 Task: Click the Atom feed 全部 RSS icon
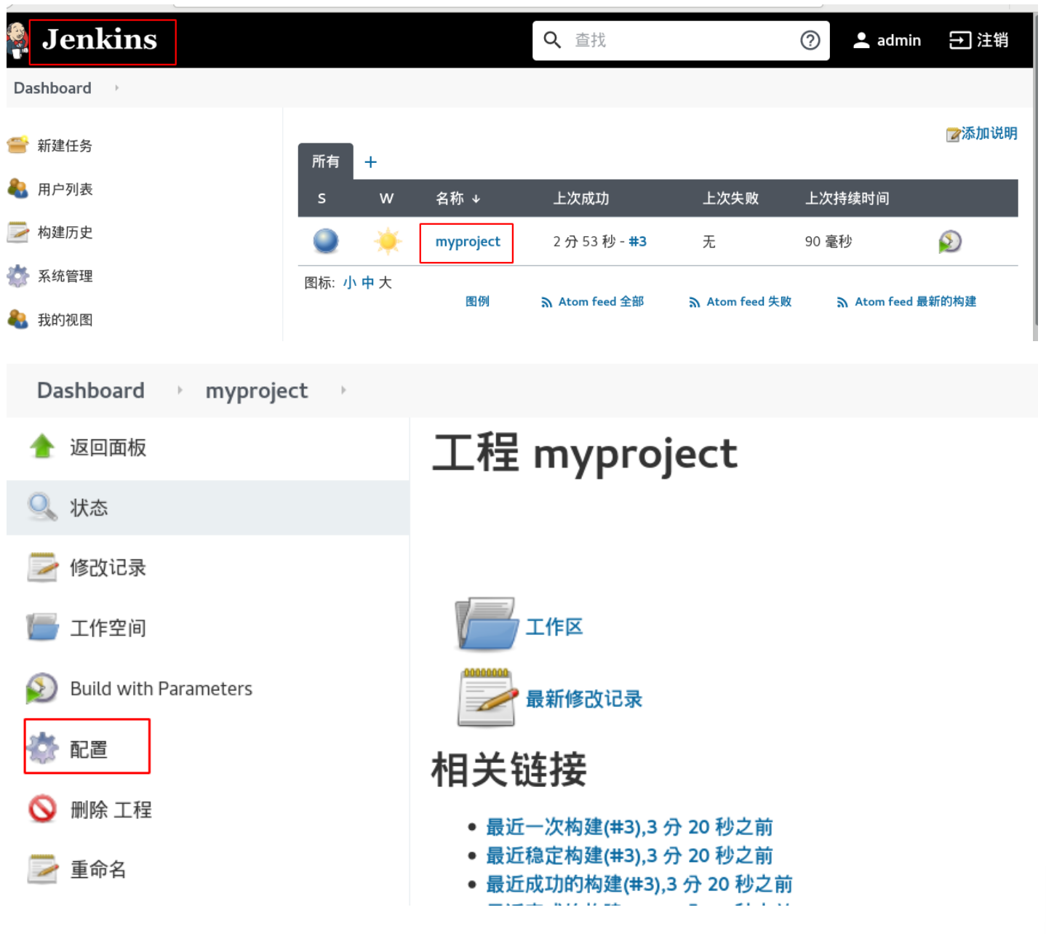coord(546,303)
